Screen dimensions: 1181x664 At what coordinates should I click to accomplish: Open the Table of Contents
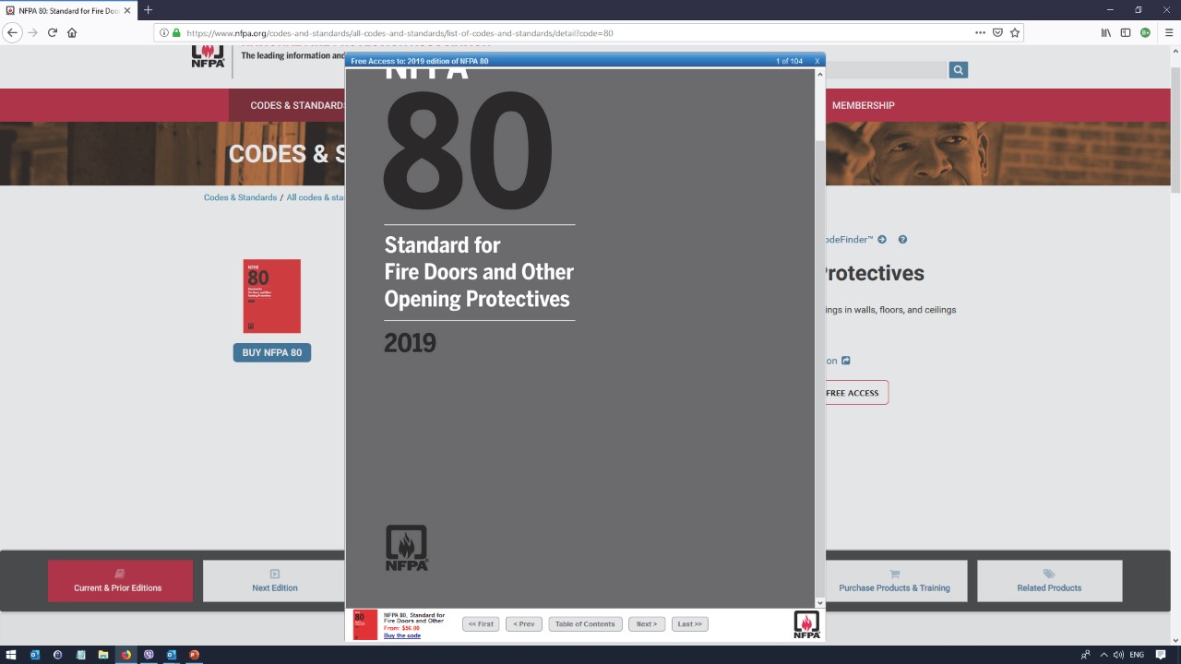pos(585,624)
